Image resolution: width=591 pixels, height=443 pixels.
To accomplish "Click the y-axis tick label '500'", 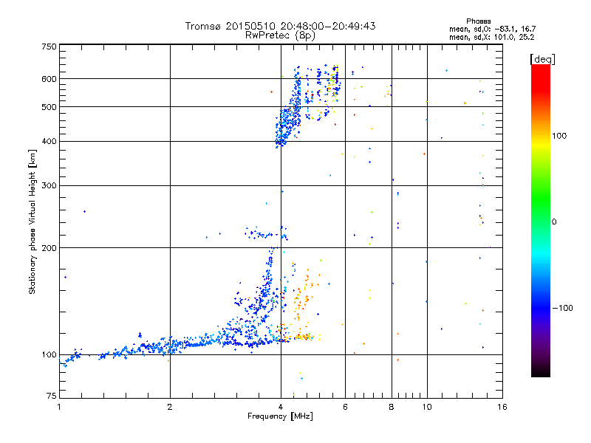I will [49, 107].
